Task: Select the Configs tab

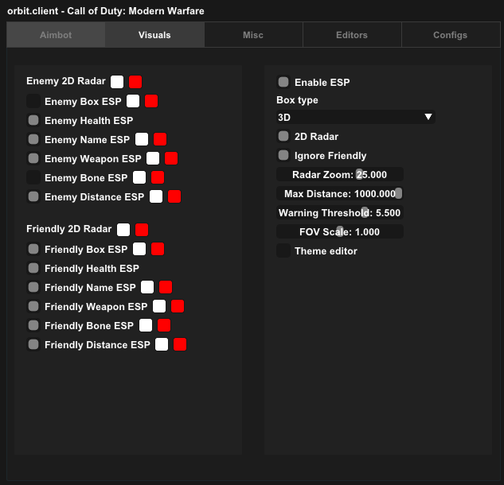Action: tap(451, 35)
